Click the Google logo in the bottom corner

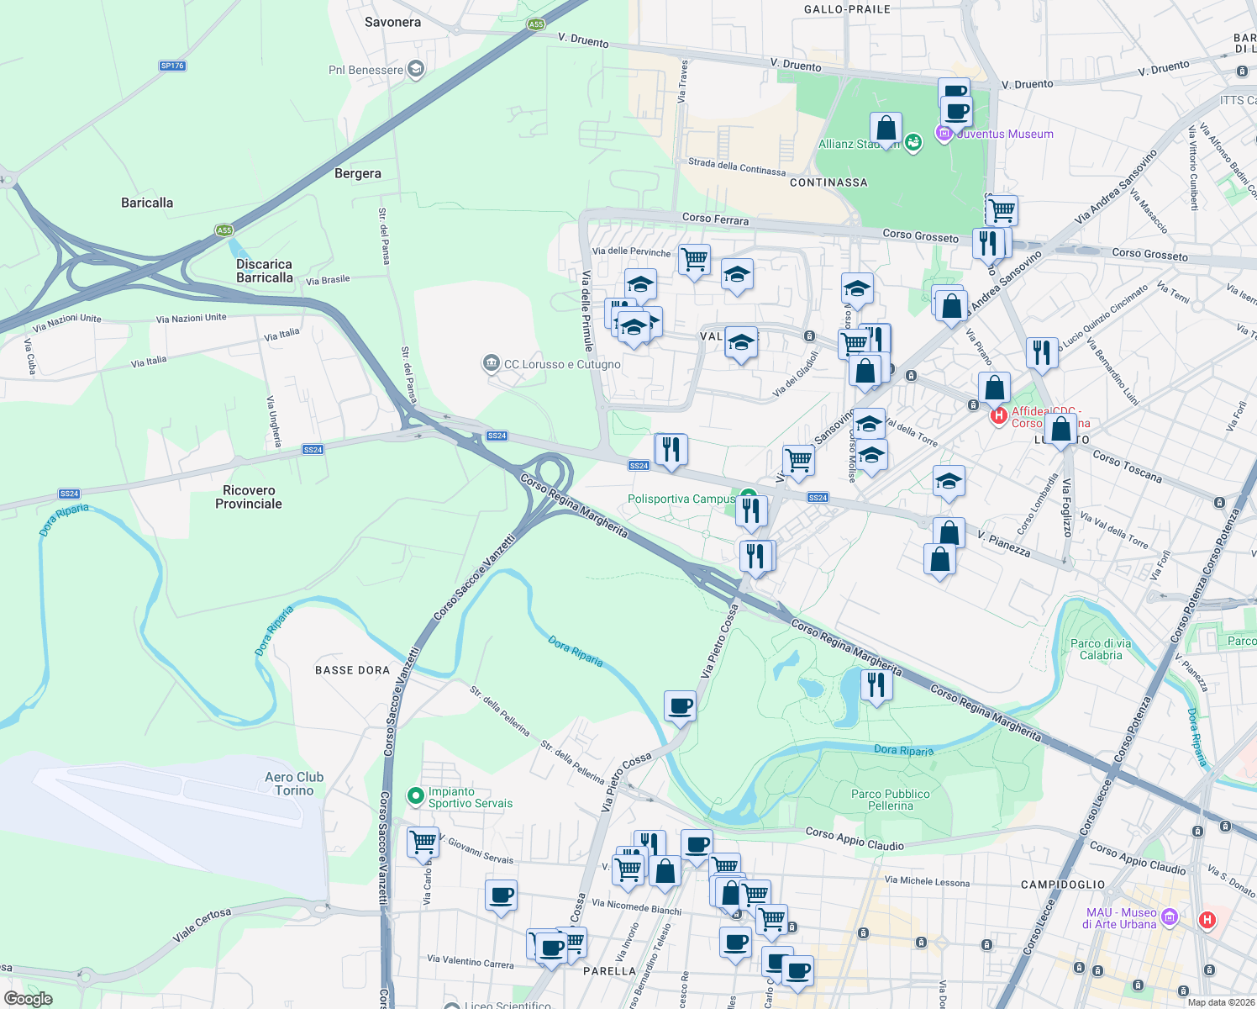[x=29, y=998]
